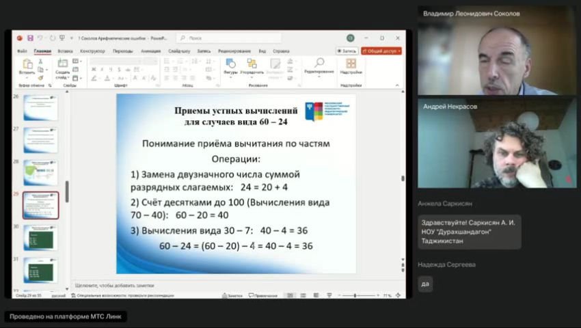The image size is (581, 328).
Task: Toggle the Заметки notes pane in status bar
Action: click(232, 295)
